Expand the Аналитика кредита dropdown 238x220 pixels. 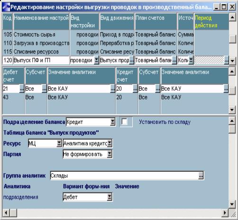(x=110, y=143)
